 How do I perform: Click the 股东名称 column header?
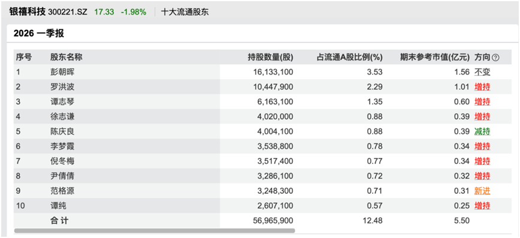click(x=66, y=57)
